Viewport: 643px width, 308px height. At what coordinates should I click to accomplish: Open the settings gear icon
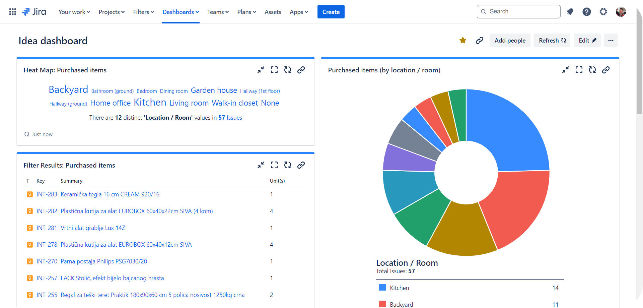pyautogui.click(x=603, y=12)
